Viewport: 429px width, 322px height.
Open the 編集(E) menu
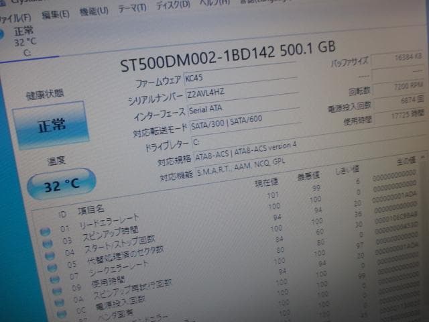56,14
